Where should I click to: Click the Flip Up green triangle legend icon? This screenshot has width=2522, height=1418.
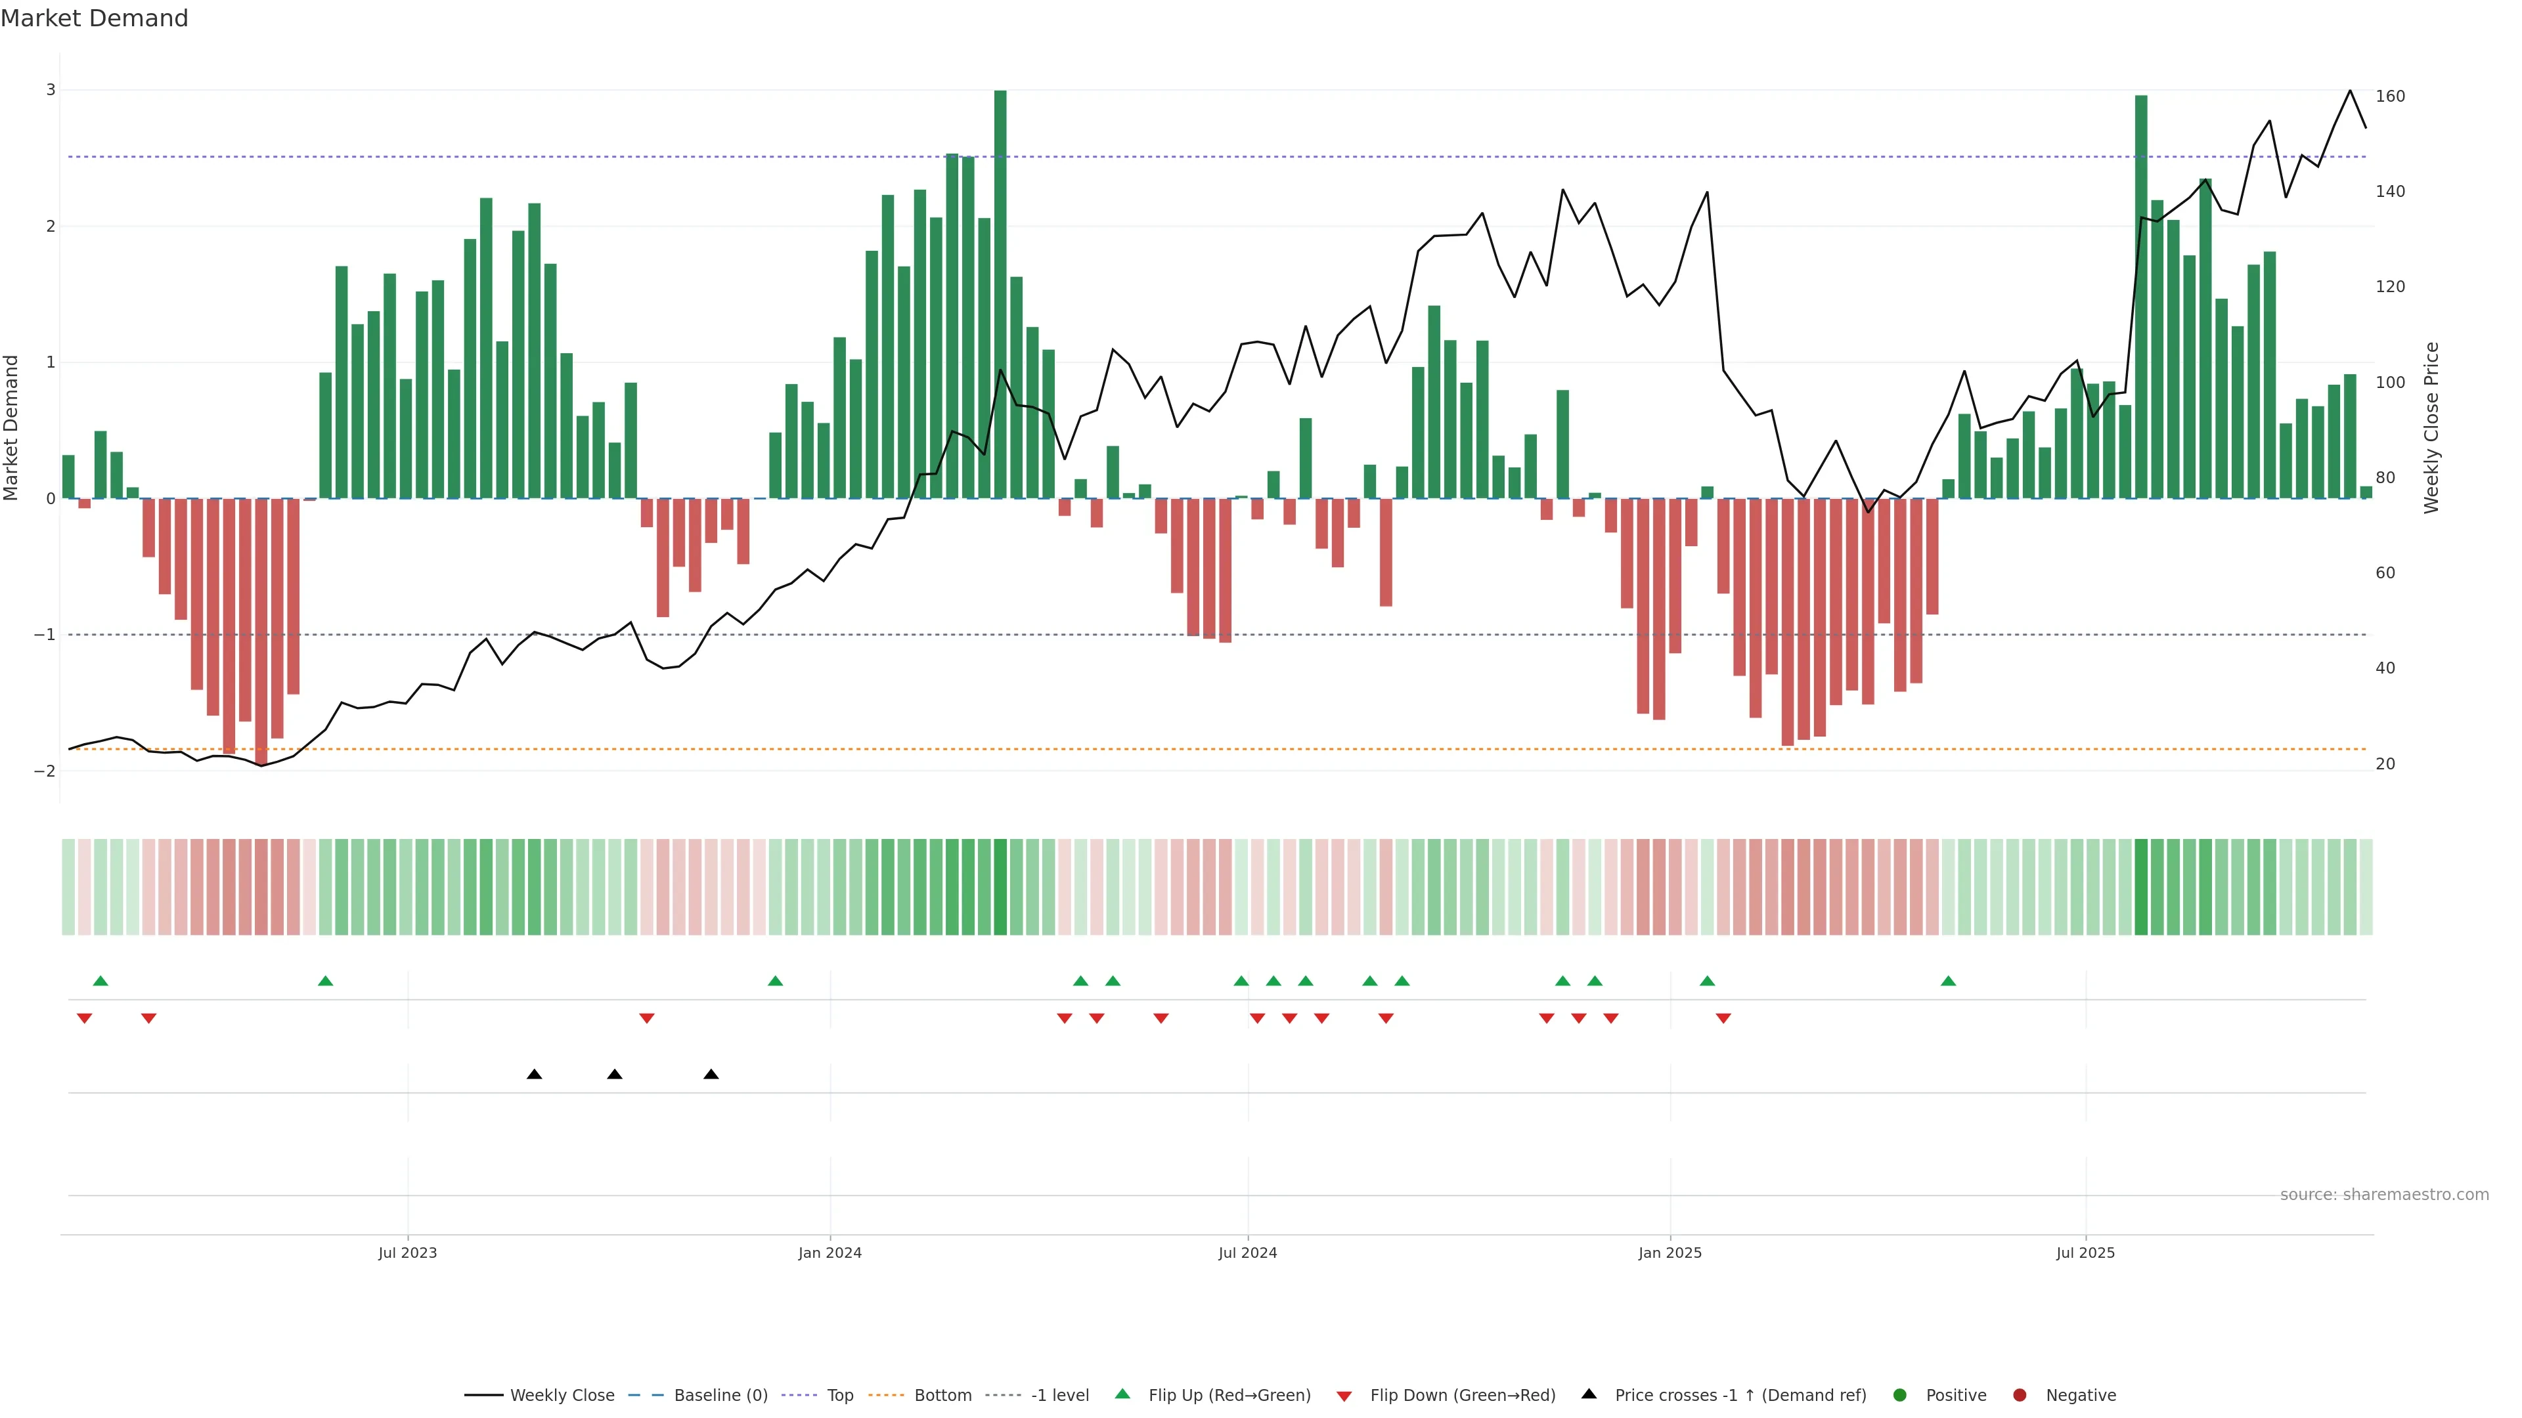(1122, 1394)
